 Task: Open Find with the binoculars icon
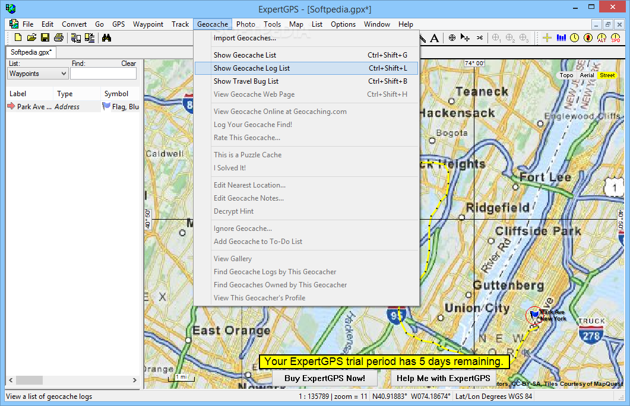tap(106, 38)
